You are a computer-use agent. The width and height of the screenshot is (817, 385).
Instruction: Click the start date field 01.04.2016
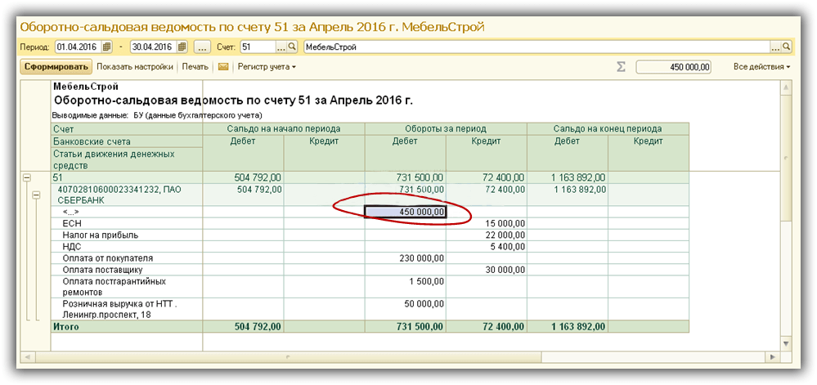(79, 47)
